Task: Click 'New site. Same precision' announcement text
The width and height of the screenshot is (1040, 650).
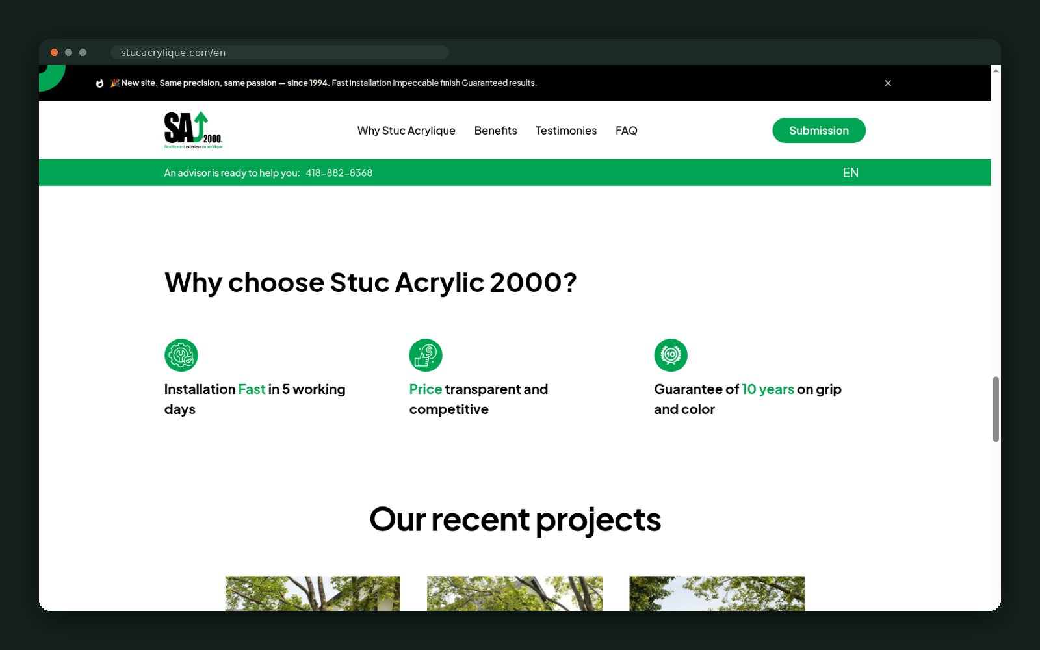Action: [x=225, y=83]
